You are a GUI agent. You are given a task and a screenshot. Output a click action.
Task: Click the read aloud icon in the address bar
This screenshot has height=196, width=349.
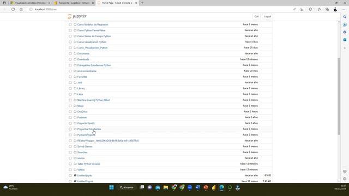point(294,9)
